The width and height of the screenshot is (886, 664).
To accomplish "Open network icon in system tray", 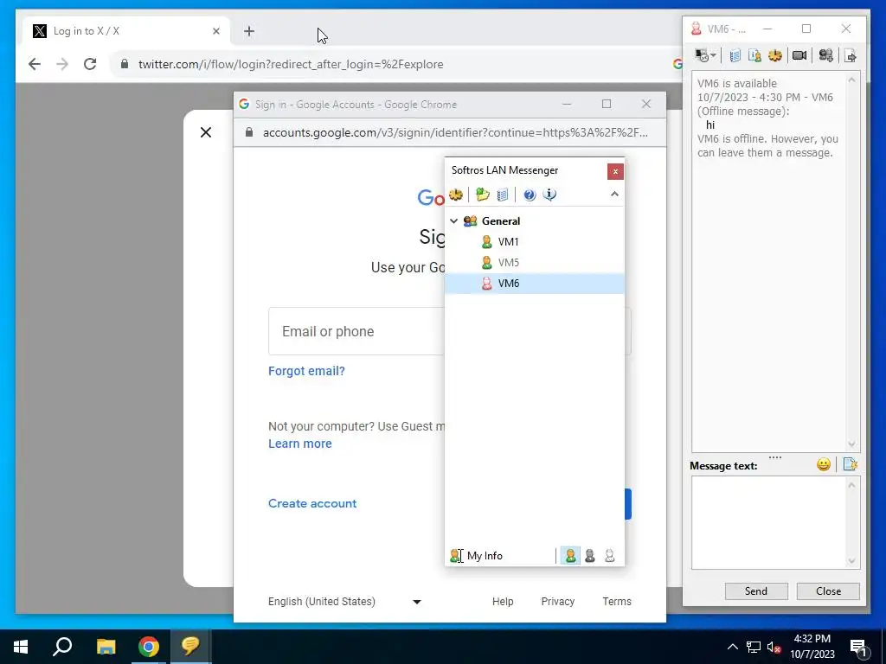I will pyautogui.click(x=754, y=647).
